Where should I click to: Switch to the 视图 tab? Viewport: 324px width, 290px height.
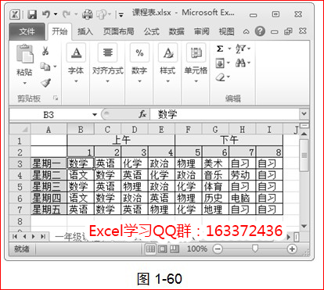pos(226,31)
